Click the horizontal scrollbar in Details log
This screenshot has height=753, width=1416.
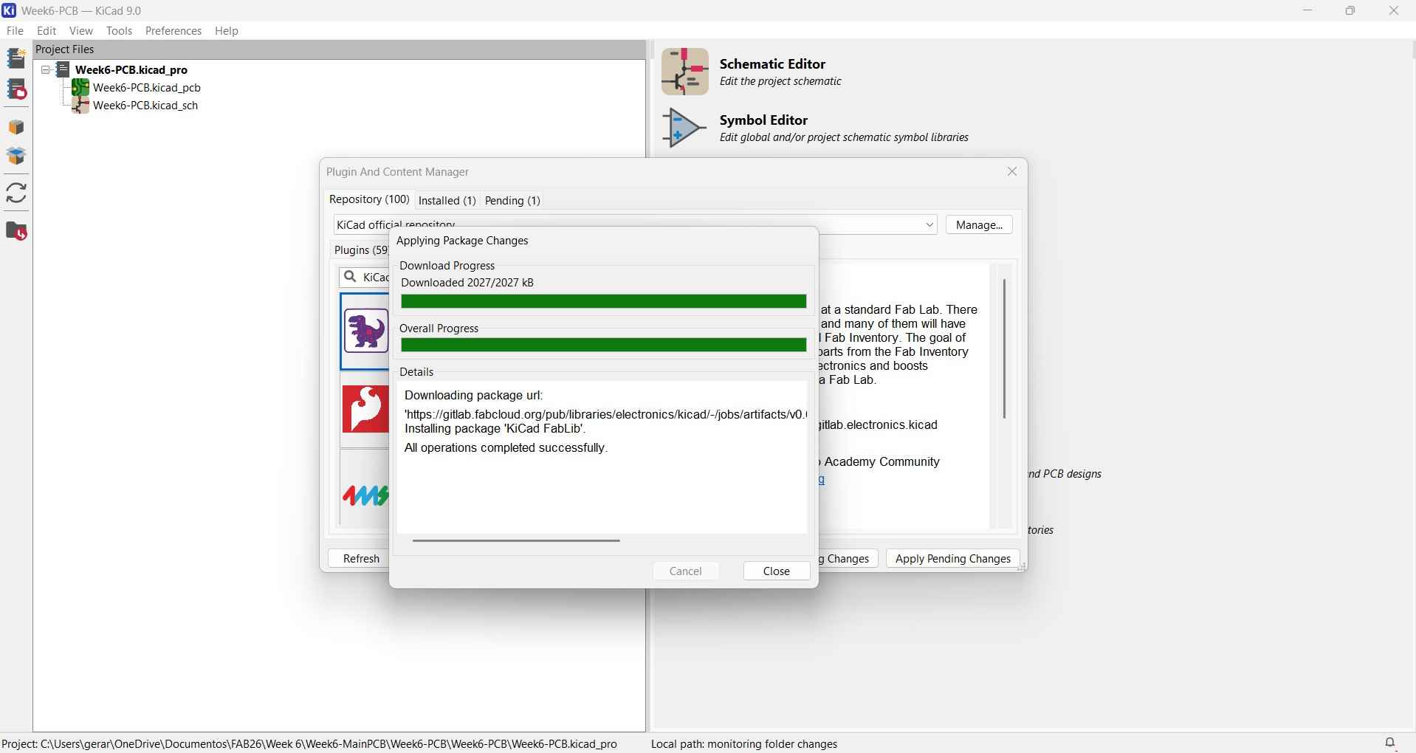(x=516, y=540)
